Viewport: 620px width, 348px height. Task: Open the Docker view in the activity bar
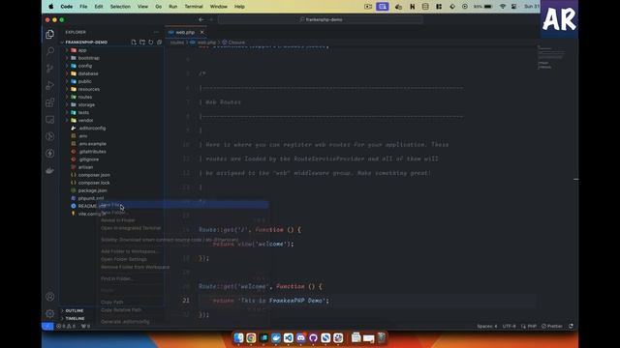49,170
